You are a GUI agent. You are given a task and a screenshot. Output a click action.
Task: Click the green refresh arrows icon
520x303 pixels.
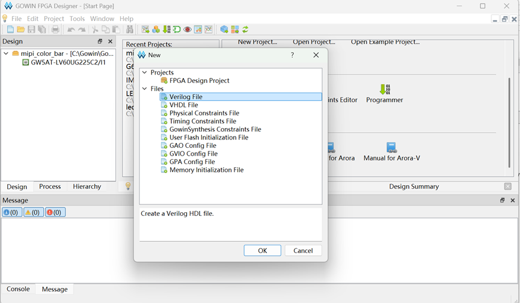pyautogui.click(x=245, y=29)
